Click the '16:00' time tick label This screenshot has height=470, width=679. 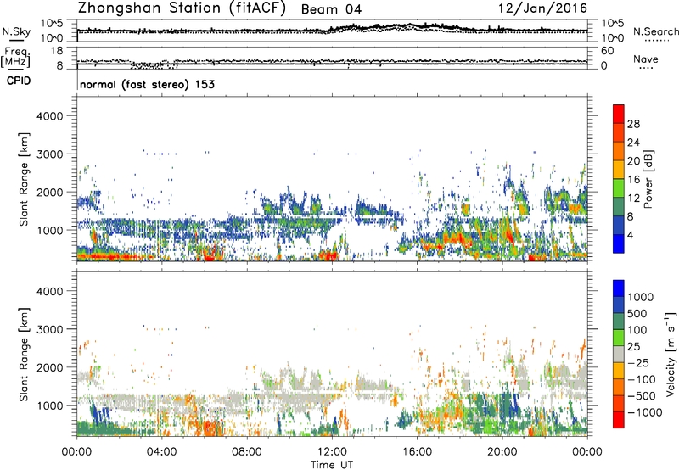pos(417,452)
